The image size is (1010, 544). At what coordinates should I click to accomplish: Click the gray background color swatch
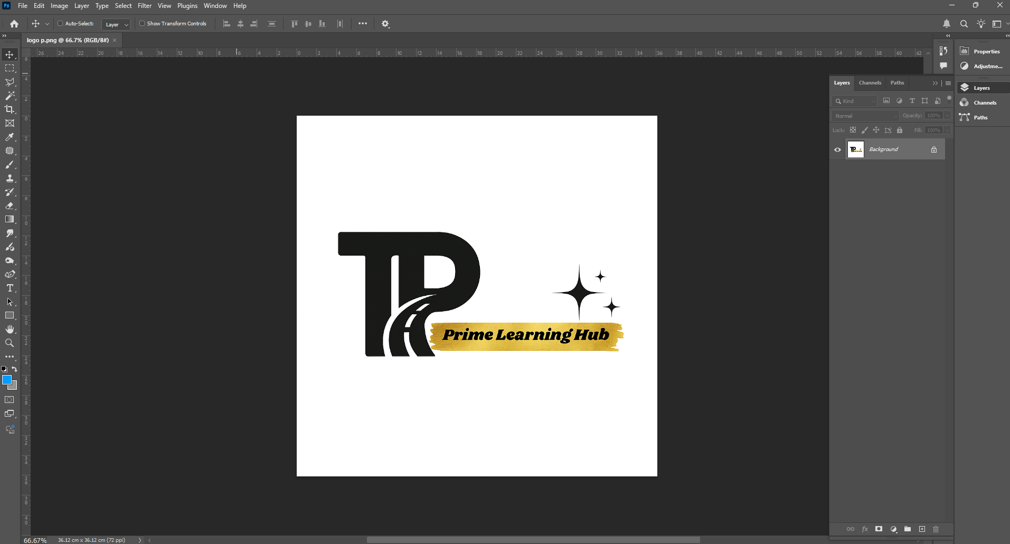pyautogui.click(x=14, y=387)
